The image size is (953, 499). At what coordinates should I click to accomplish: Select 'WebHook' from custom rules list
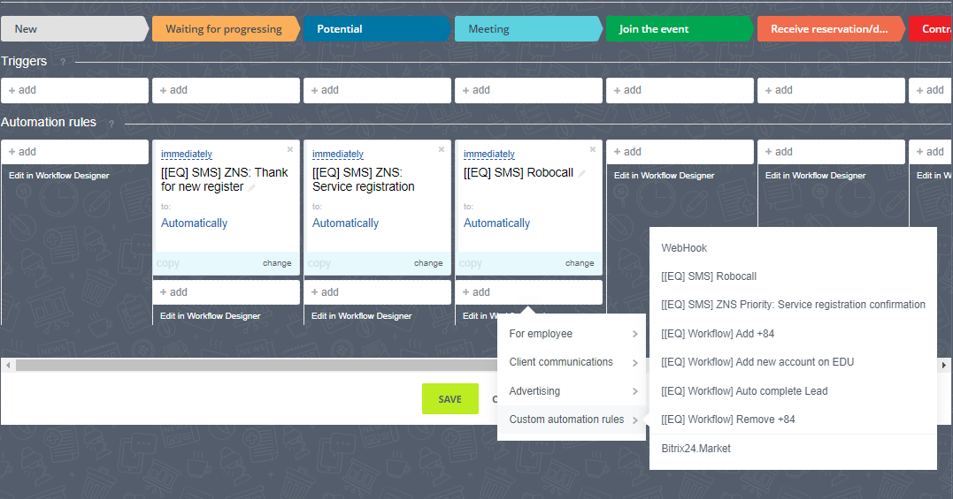tap(684, 248)
